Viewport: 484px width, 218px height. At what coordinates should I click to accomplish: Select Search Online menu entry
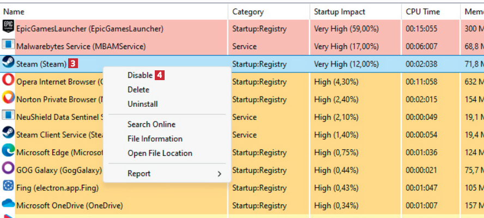152,124
